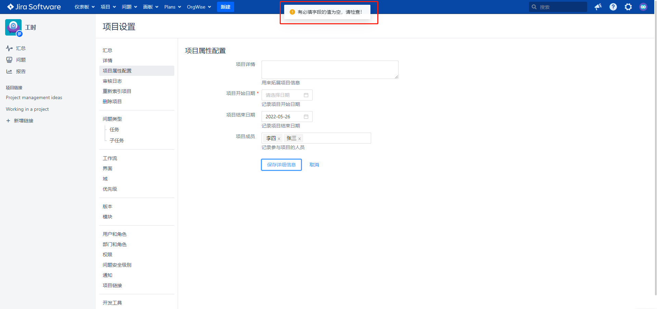657x309 pixels.
Task: Remove 李四 from project members
Action: [x=279, y=139]
